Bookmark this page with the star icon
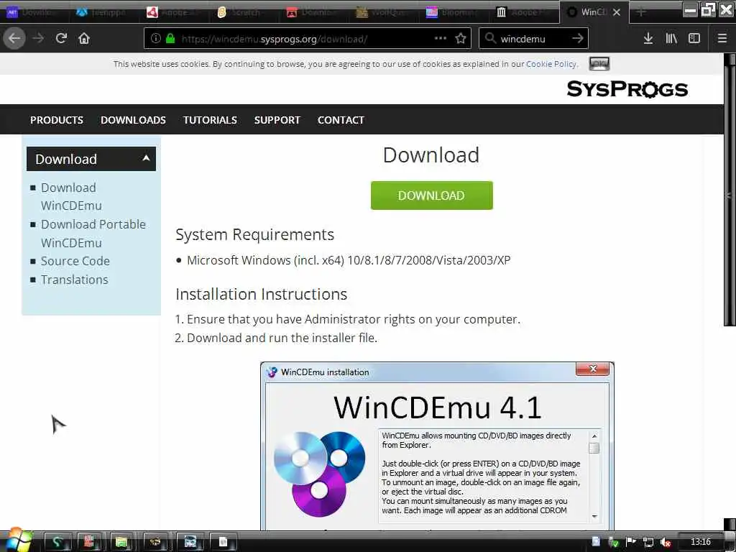This screenshot has width=736, height=552. pyautogui.click(x=461, y=39)
